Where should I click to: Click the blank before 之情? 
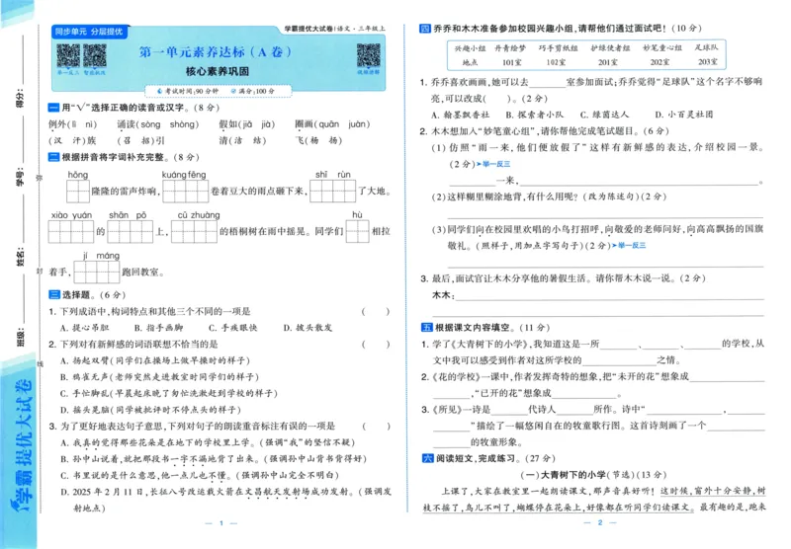pos(619,361)
